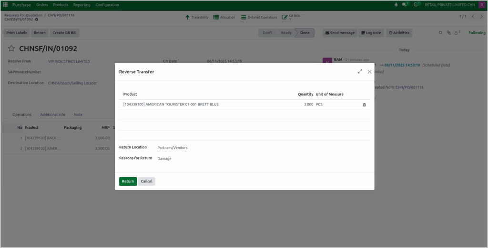Open the Allocation smart button
Image resolution: width=488 pixels, height=248 pixels.
(x=224, y=18)
